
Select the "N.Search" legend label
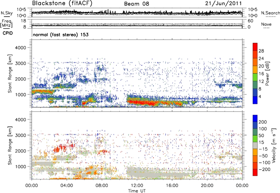270,13
